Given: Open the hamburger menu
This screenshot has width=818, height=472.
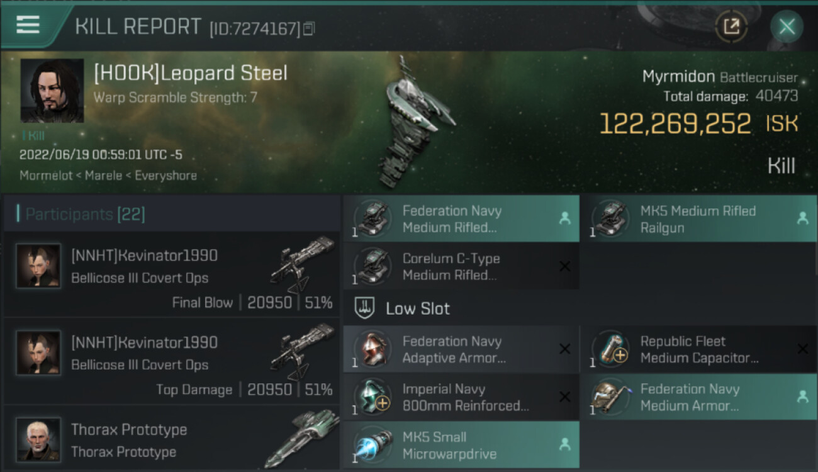Looking at the screenshot, I should [28, 25].
